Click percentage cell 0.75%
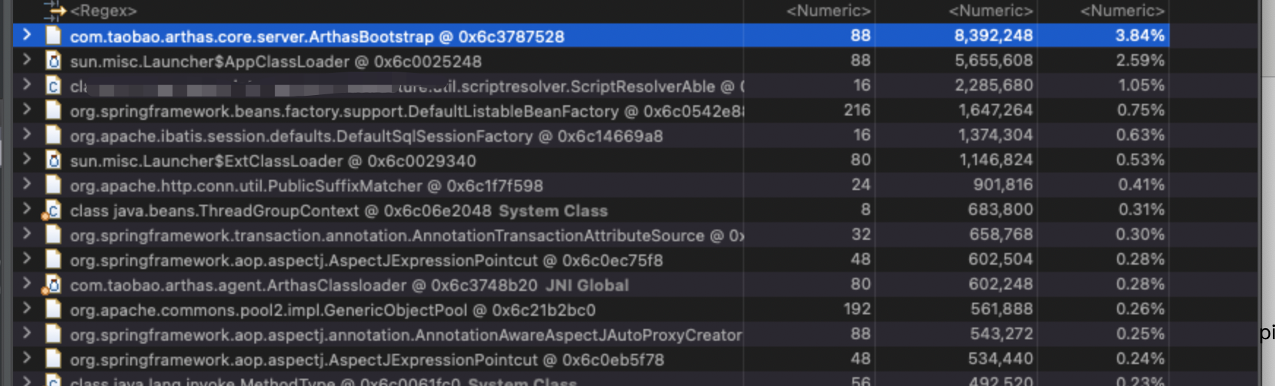 coord(1140,110)
